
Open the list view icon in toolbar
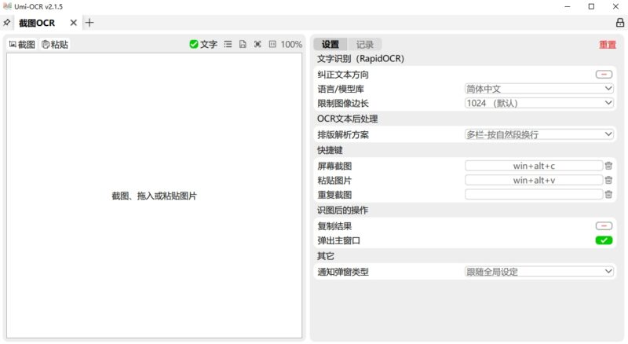coord(228,44)
